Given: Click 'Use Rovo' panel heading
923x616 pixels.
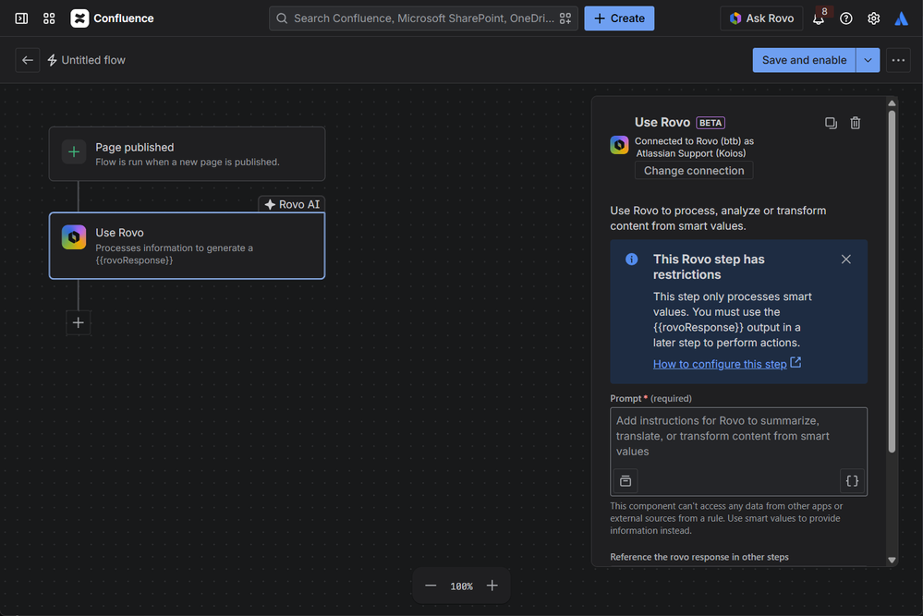Looking at the screenshot, I should pos(662,123).
